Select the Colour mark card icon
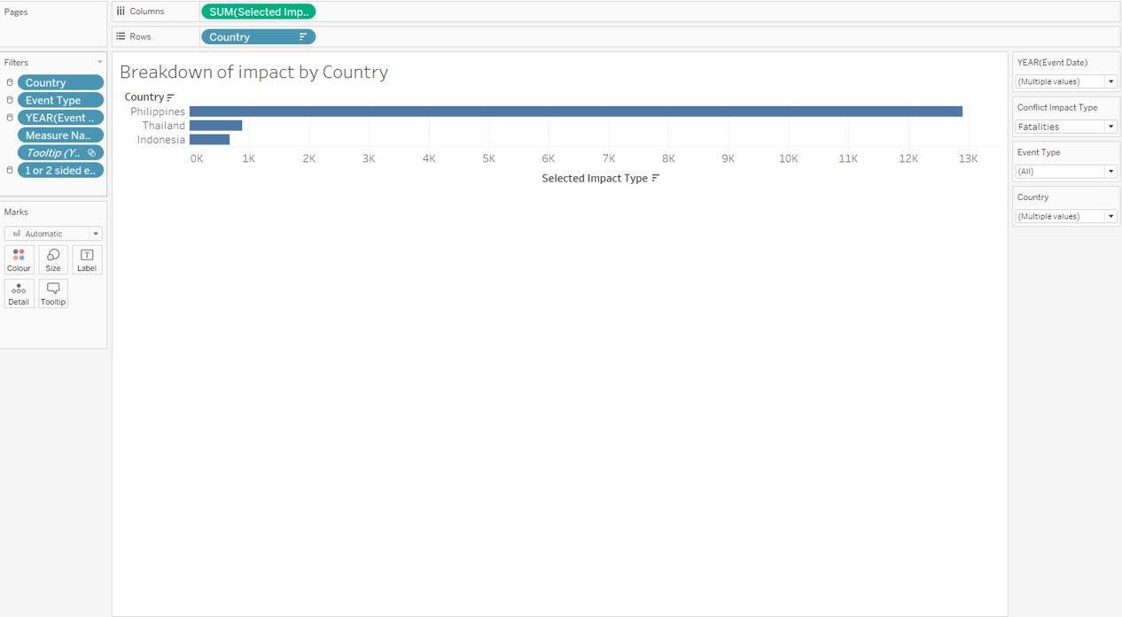 coord(19,259)
